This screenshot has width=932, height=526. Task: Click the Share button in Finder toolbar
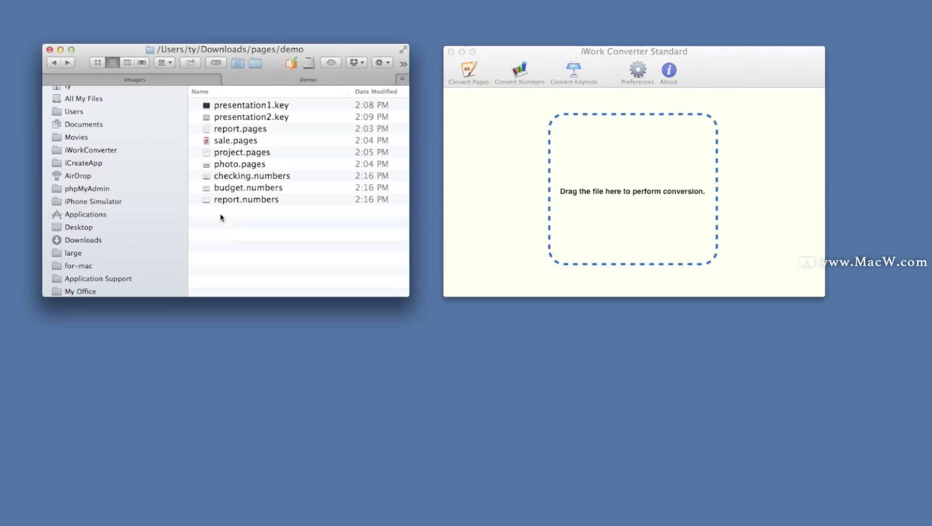190,63
